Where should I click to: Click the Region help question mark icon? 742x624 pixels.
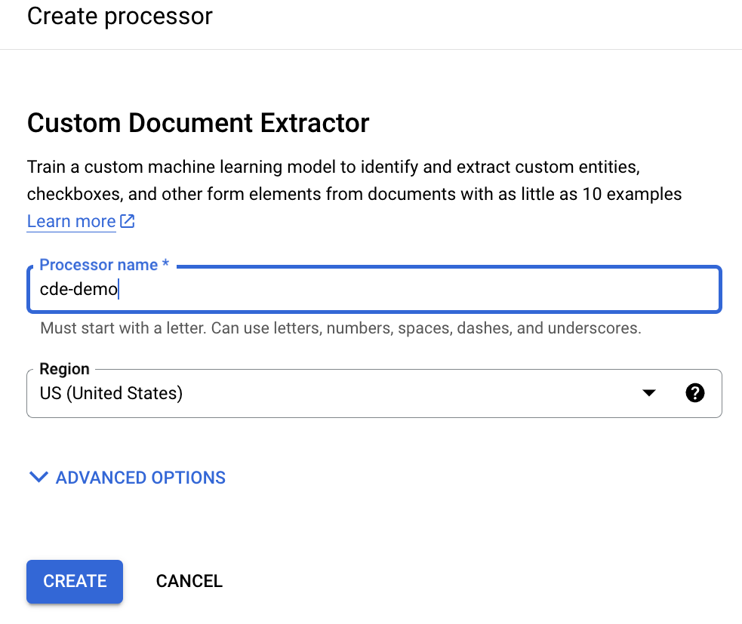[x=694, y=392]
